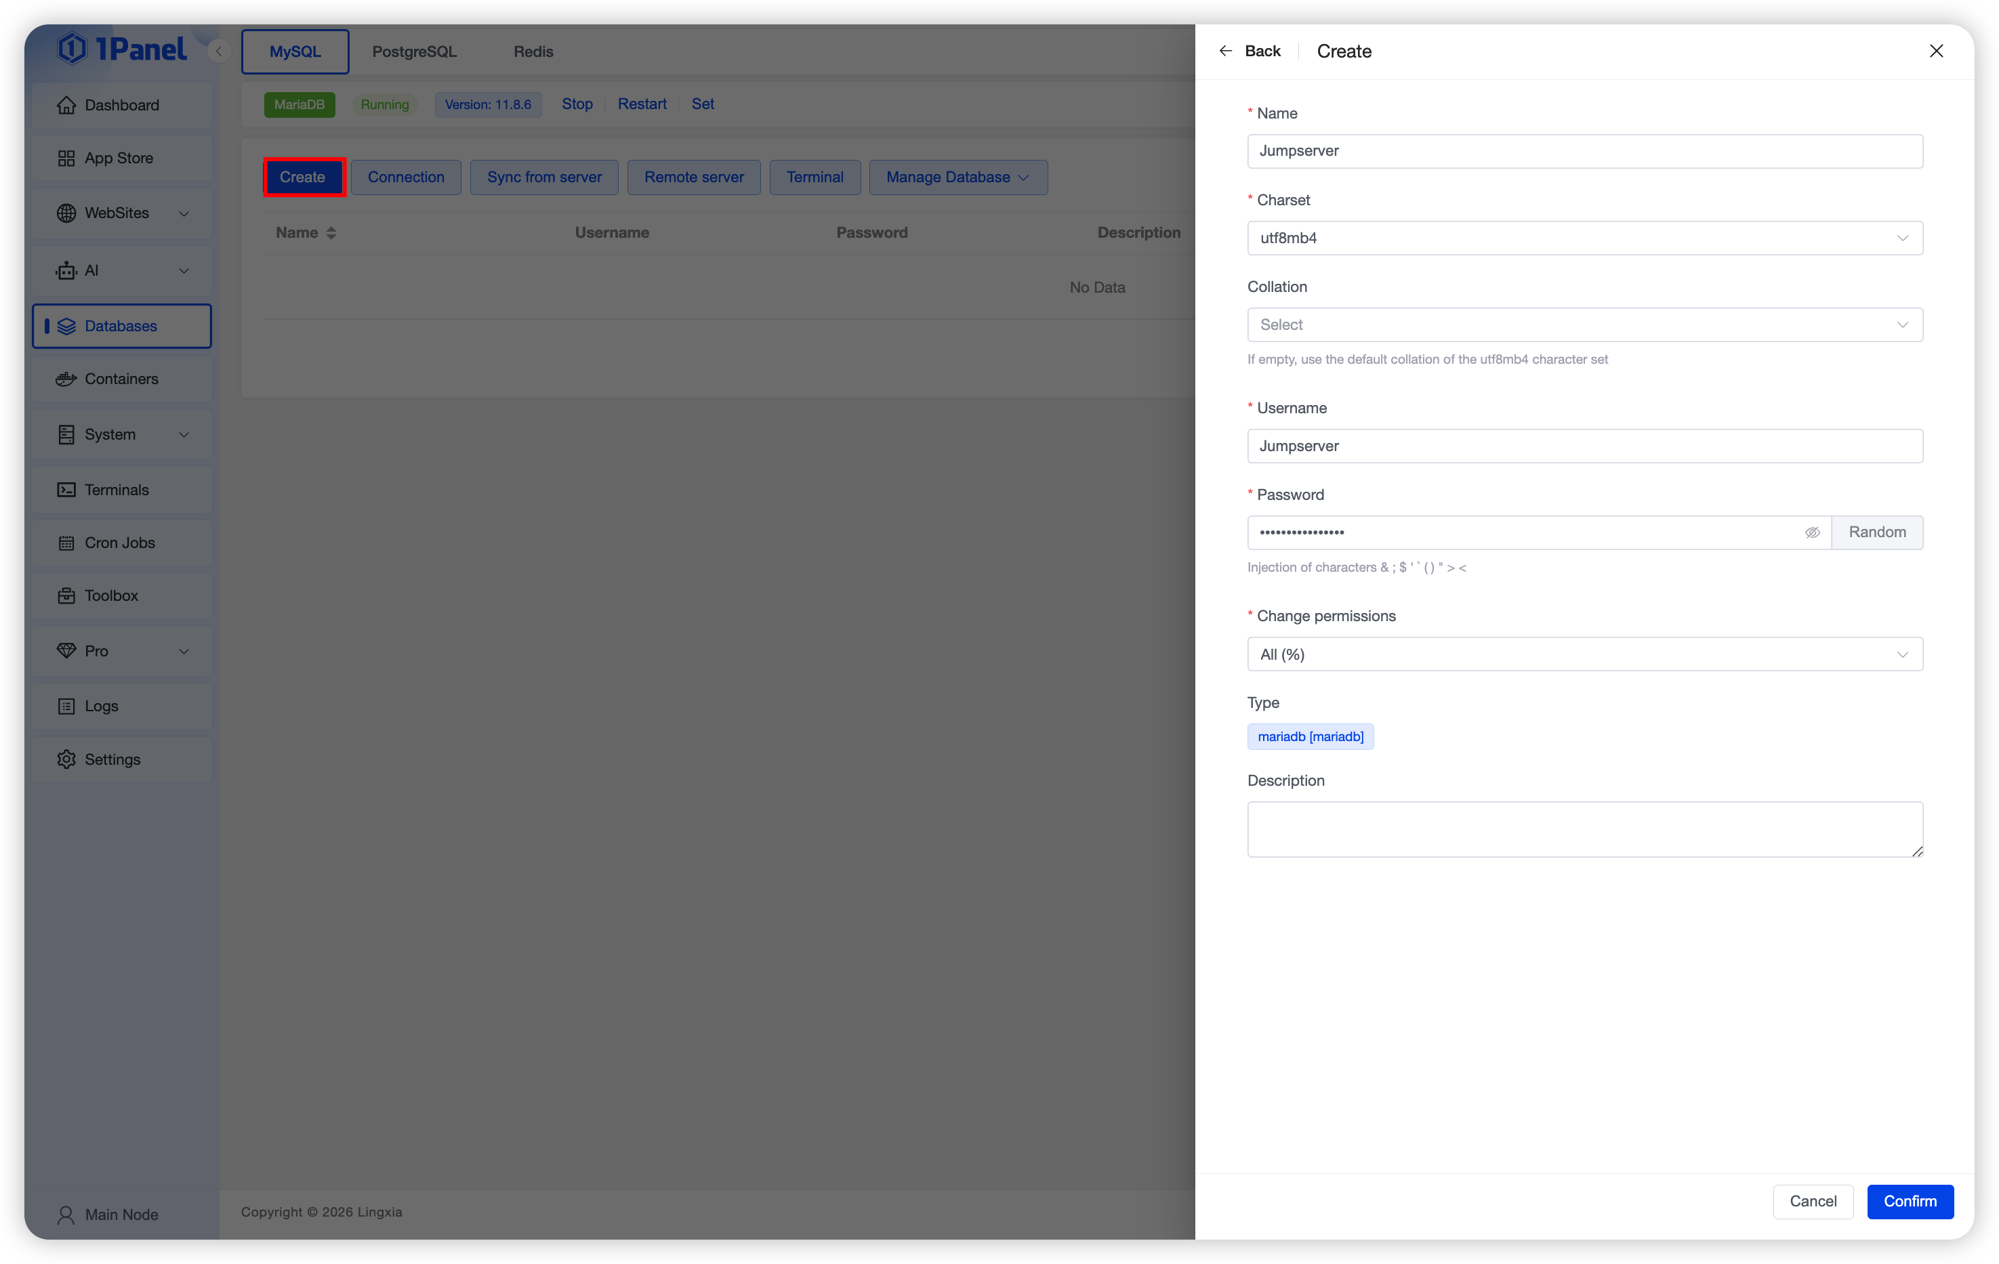Viewport: 1999px width, 1264px height.
Task: Click the Back arrow icon
Action: (1225, 51)
